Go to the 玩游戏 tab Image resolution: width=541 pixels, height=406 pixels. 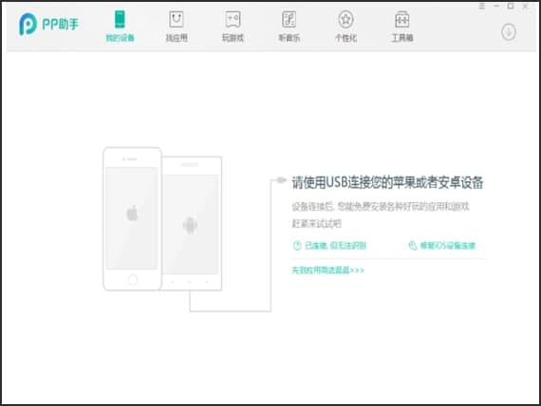click(x=233, y=27)
